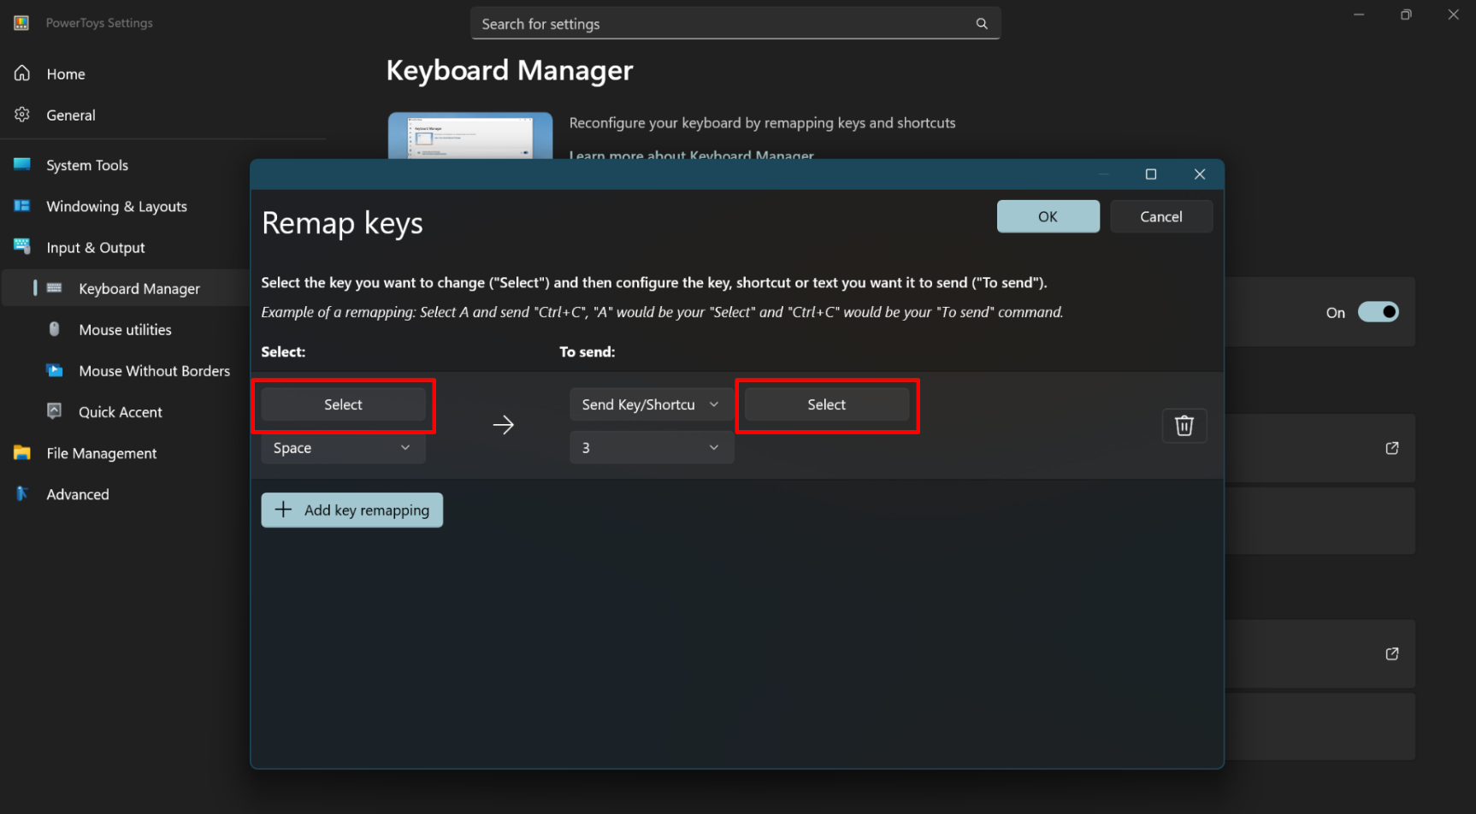1476x814 pixels.
Task: Click Cancel in Remap keys dialog
Action: click(1160, 216)
